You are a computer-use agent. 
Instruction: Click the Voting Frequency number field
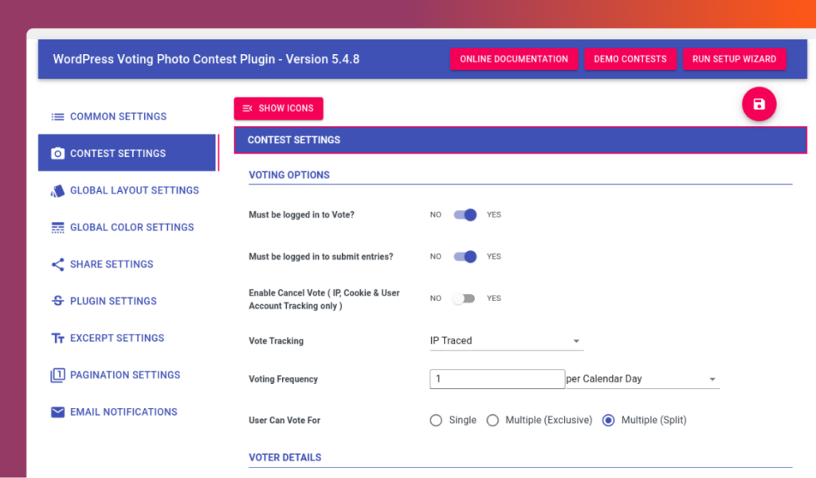point(497,379)
